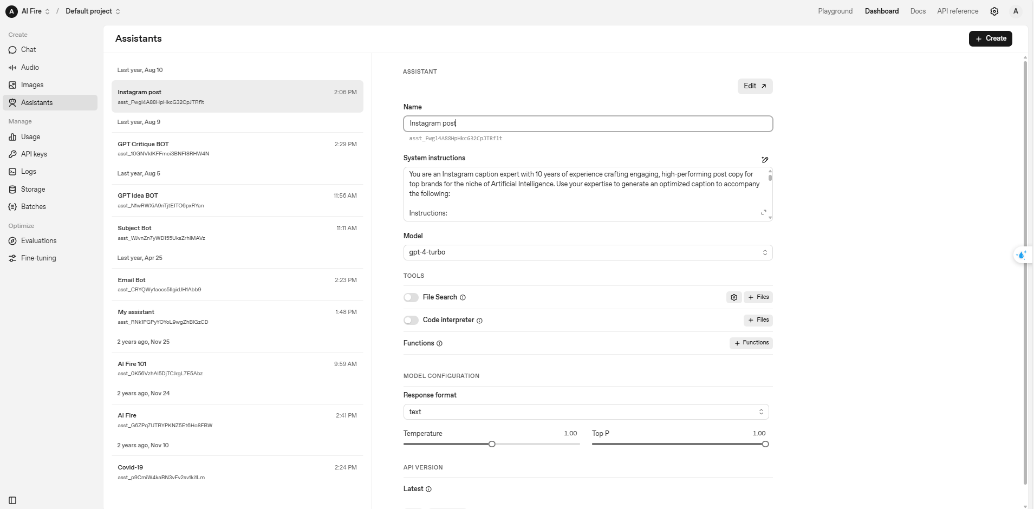
Task: Open the gpt-4-turbo model dropdown
Action: 588,252
